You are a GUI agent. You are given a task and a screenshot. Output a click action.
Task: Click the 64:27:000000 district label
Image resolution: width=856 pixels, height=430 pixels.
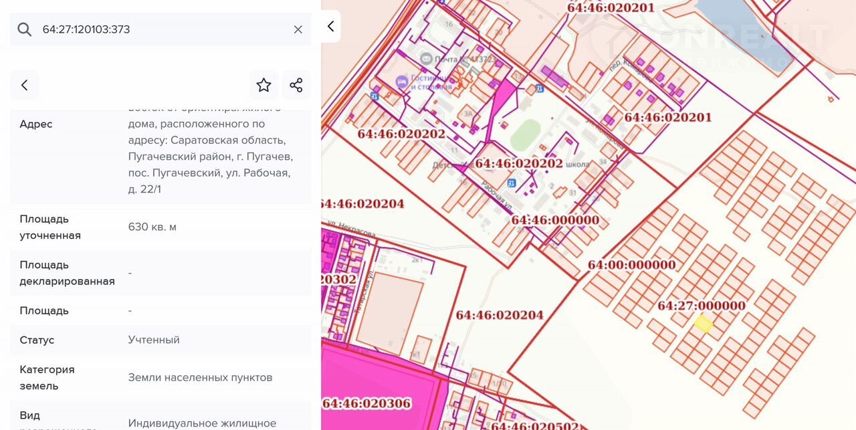click(x=701, y=306)
